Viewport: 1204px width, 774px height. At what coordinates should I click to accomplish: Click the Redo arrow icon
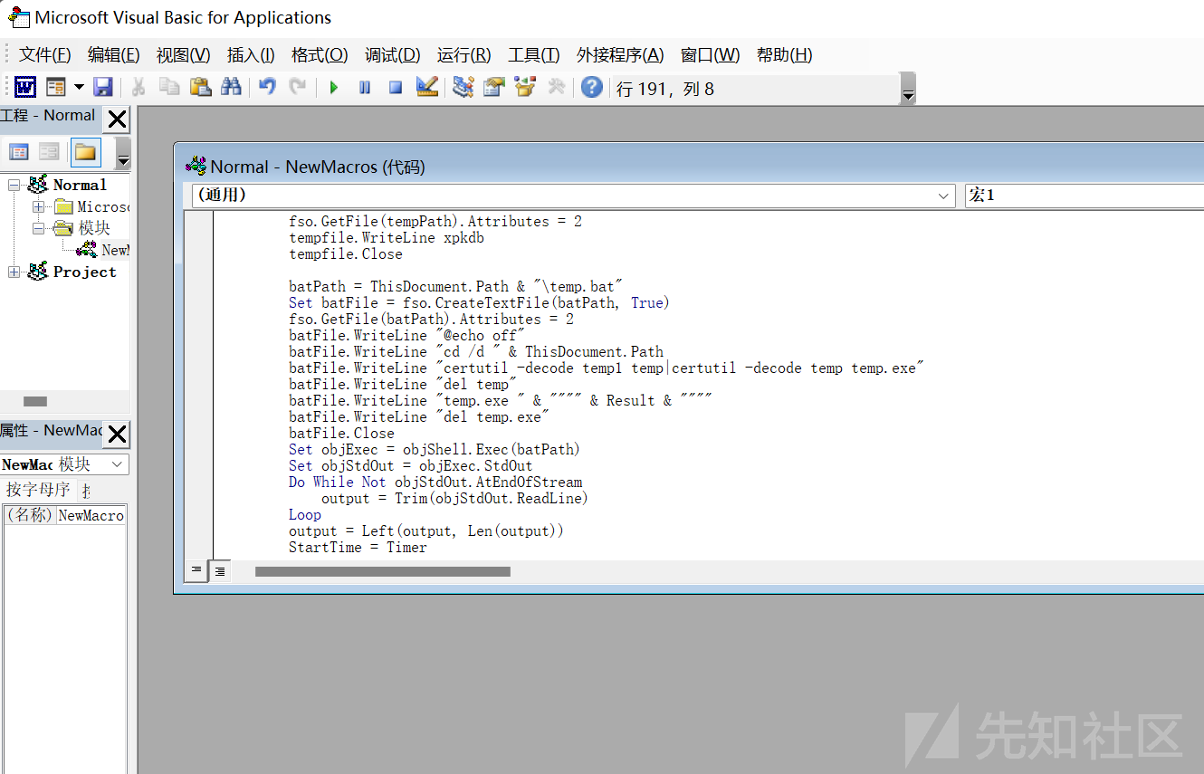click(x=297, y=87)
